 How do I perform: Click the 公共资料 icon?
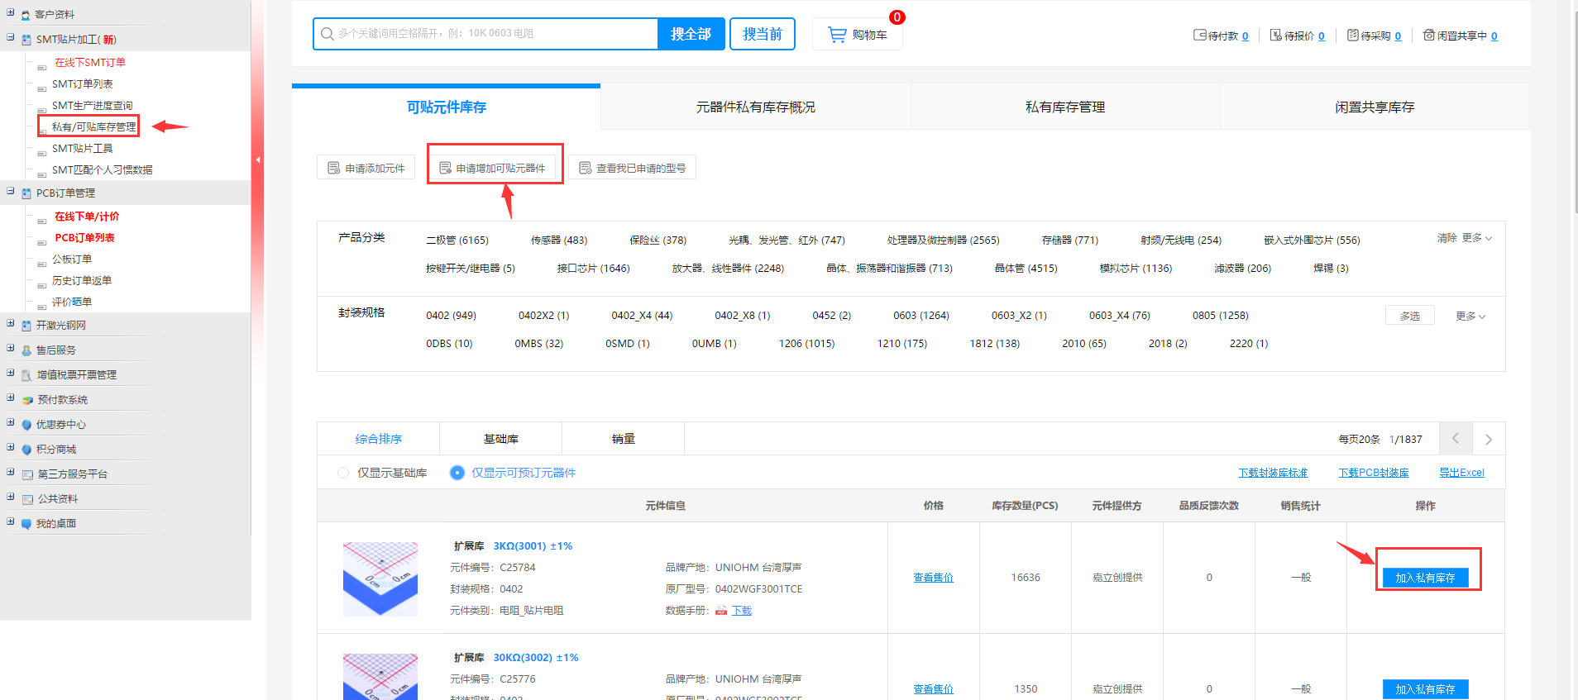click(27, 499)
